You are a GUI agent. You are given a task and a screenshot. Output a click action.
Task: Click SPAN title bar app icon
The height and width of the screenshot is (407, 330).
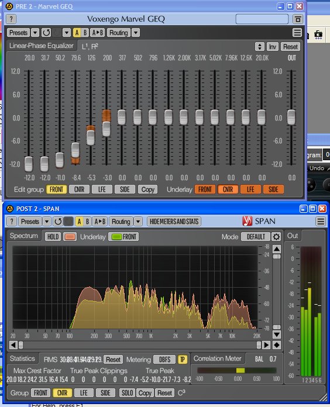(9, 209)
